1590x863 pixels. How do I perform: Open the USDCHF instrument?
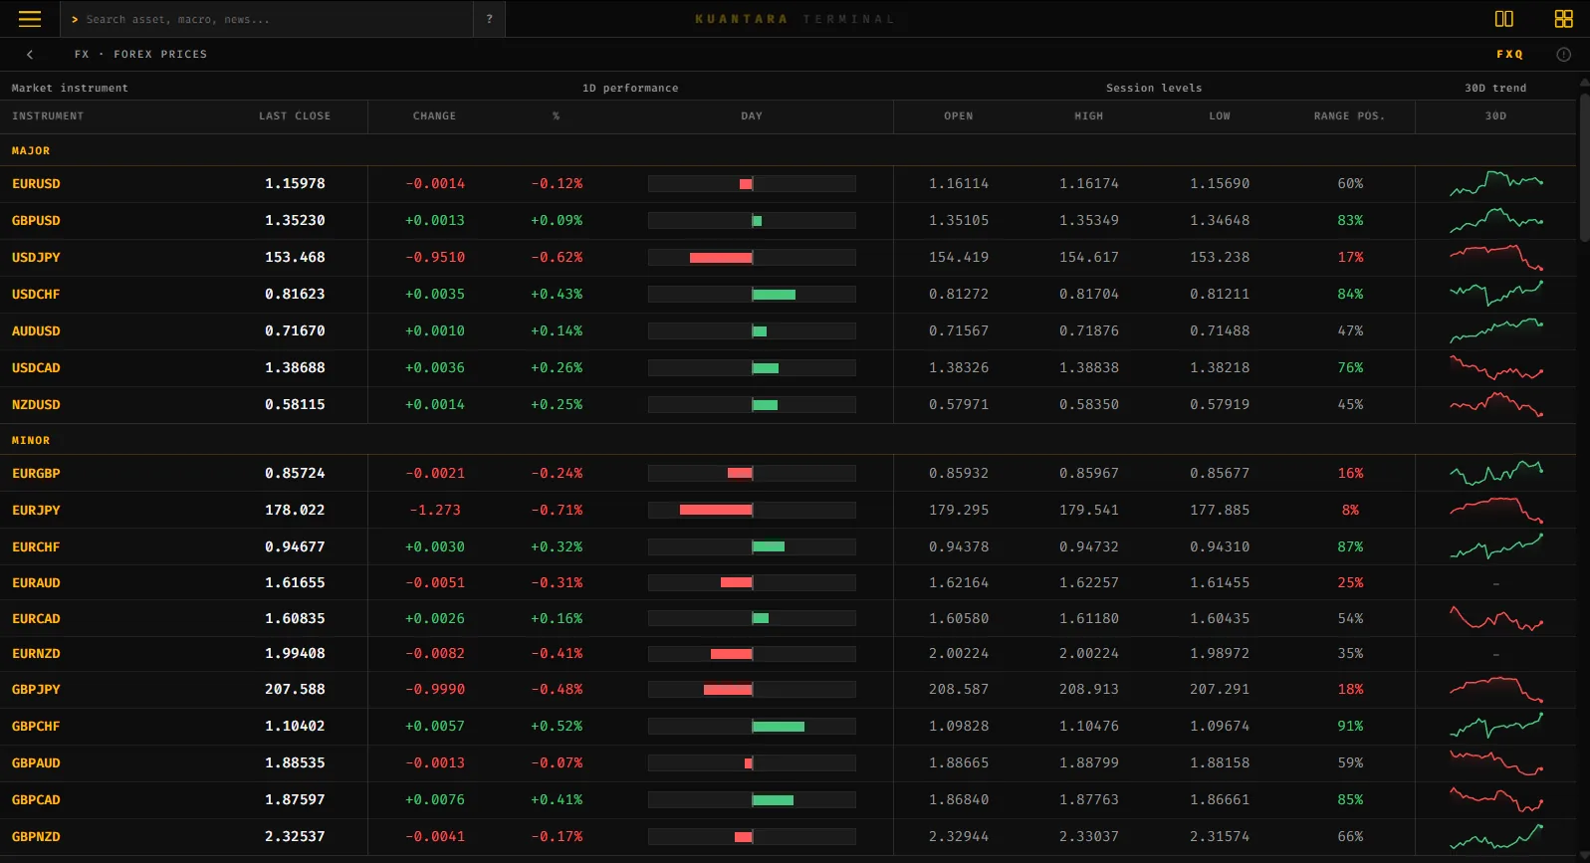coord(36,295)
